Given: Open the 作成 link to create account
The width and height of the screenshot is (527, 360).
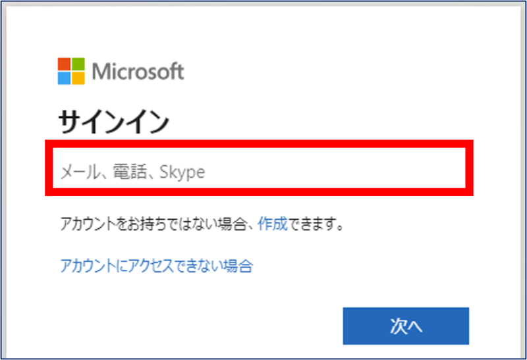Looking at the screenshot, I should click(x=273, y=224).
